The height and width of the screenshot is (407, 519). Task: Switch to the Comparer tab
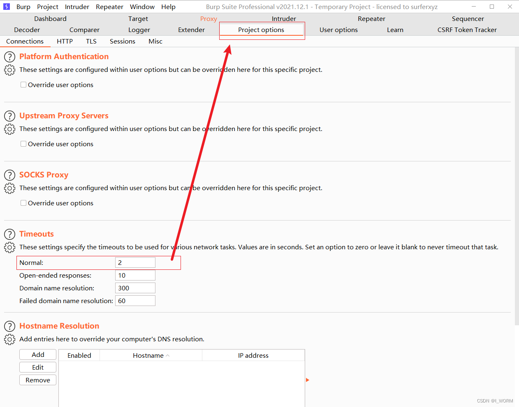84,30
